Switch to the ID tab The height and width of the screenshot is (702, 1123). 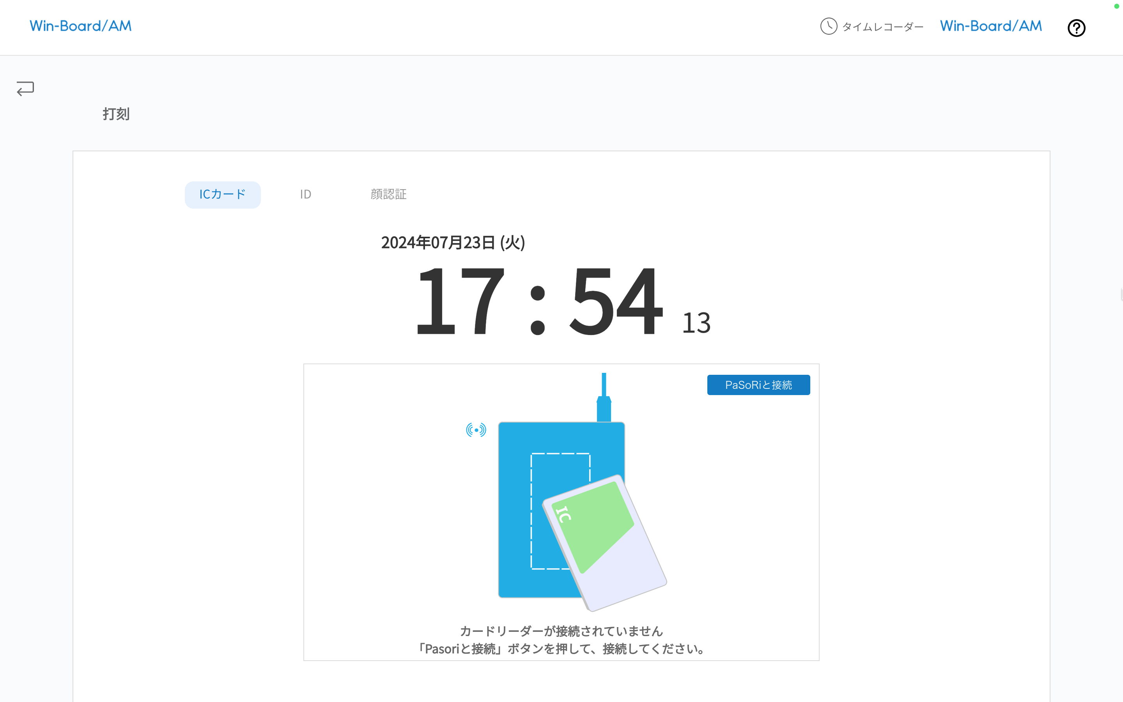(x=305, y=195)
